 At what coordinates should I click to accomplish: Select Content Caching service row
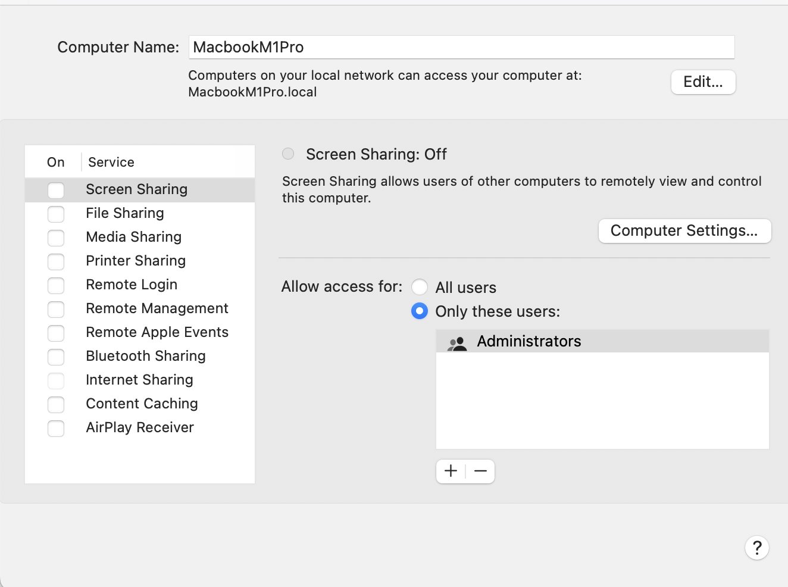point(140,404)
